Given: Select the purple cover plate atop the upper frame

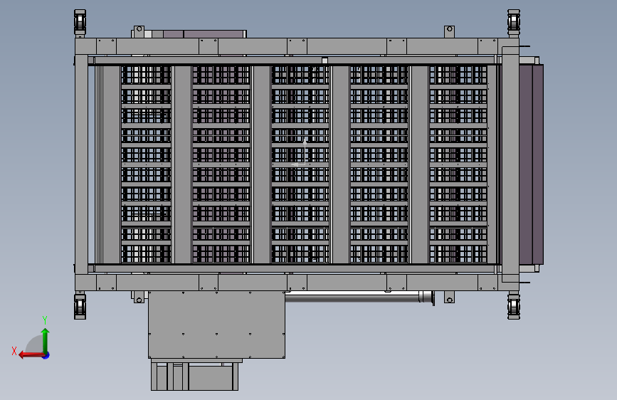Looking at the screenshot, I should [x=204, y=34].
